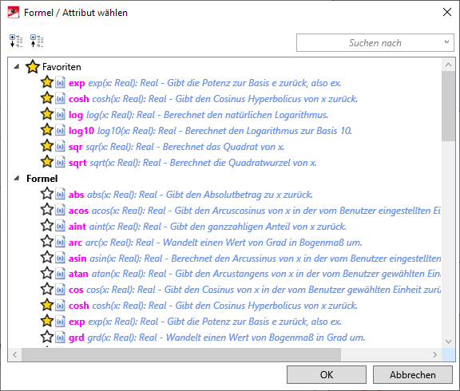This screenshot has height=391, width=460.
Task: Select the grd function name under Formel
Action: coord(77,338)
